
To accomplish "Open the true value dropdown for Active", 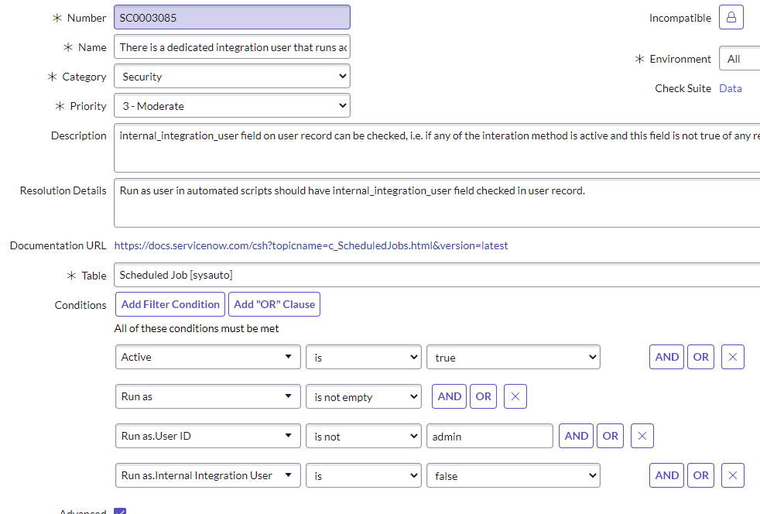I will (x=513, y=357).
